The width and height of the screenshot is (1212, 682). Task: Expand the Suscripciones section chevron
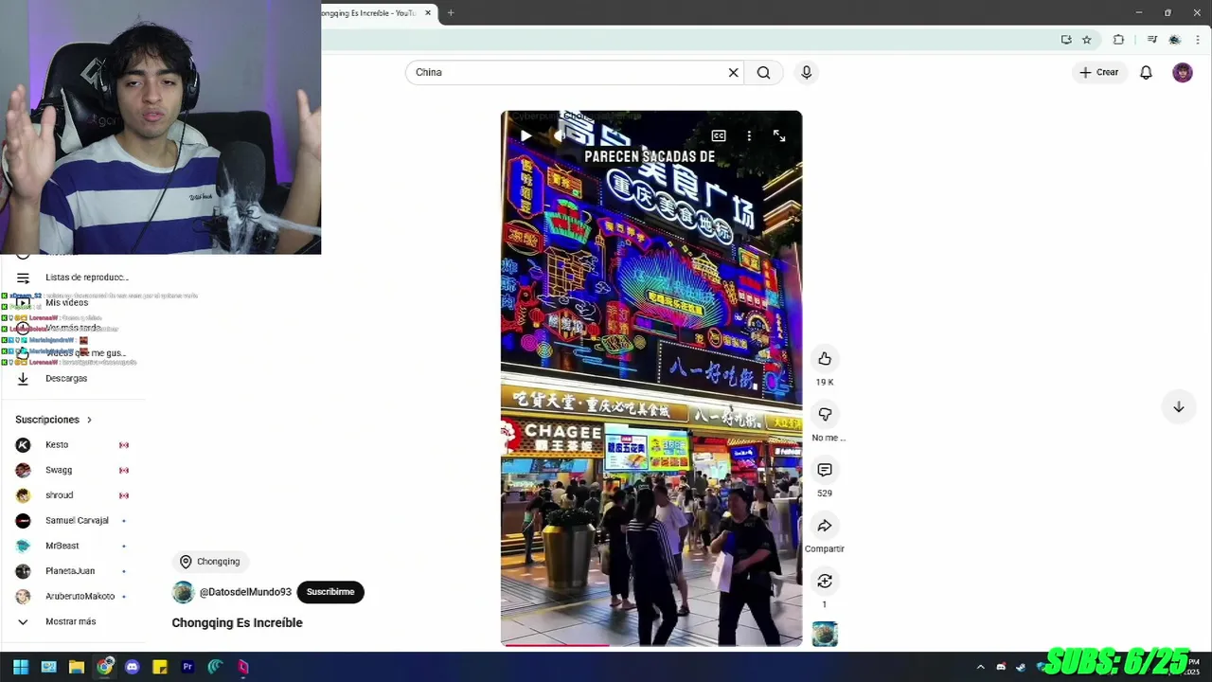(89, 420)
